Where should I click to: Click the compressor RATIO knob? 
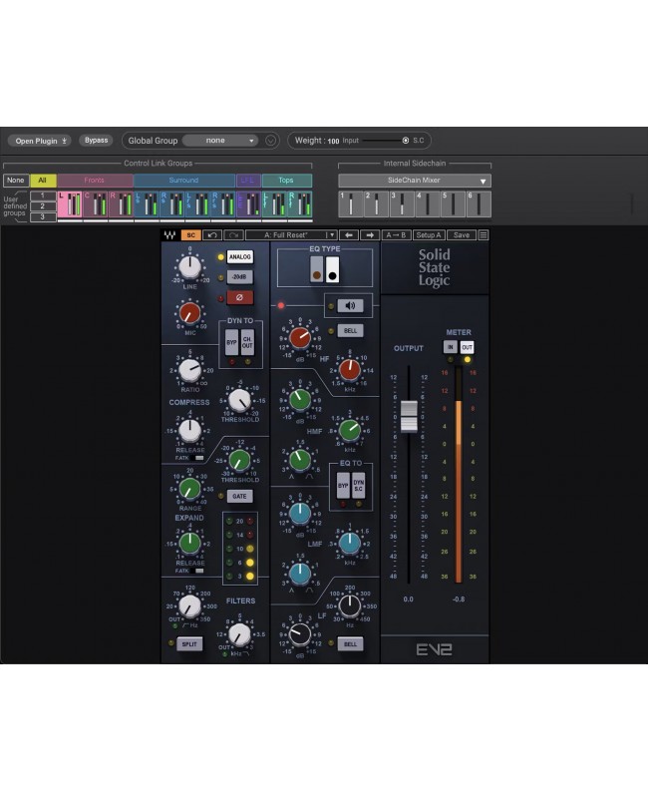[190, 371]
